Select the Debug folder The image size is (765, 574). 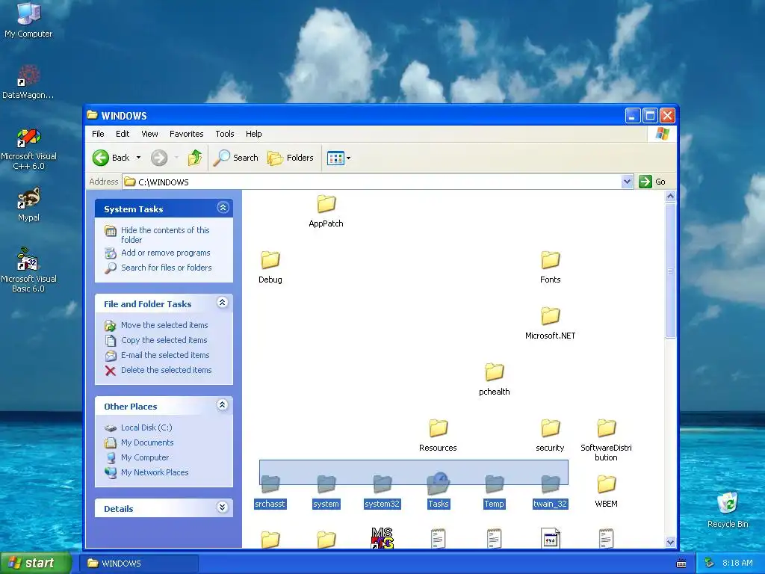tap(270, 267)
